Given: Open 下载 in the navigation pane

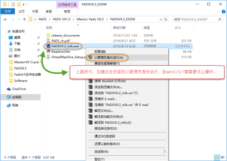Looking at the screenshot, I should pos(17,44).
